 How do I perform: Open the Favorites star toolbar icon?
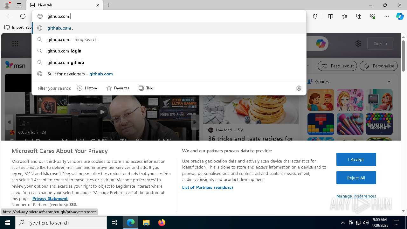(x=345, y=16)
